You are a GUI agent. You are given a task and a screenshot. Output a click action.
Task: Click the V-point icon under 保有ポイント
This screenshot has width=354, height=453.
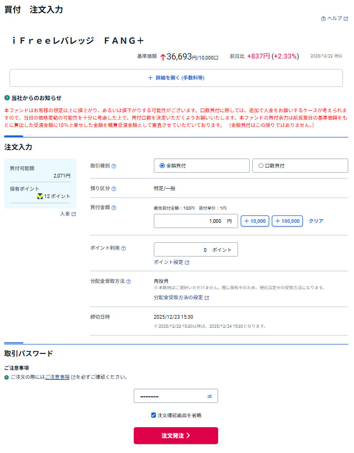pos(40,196)
